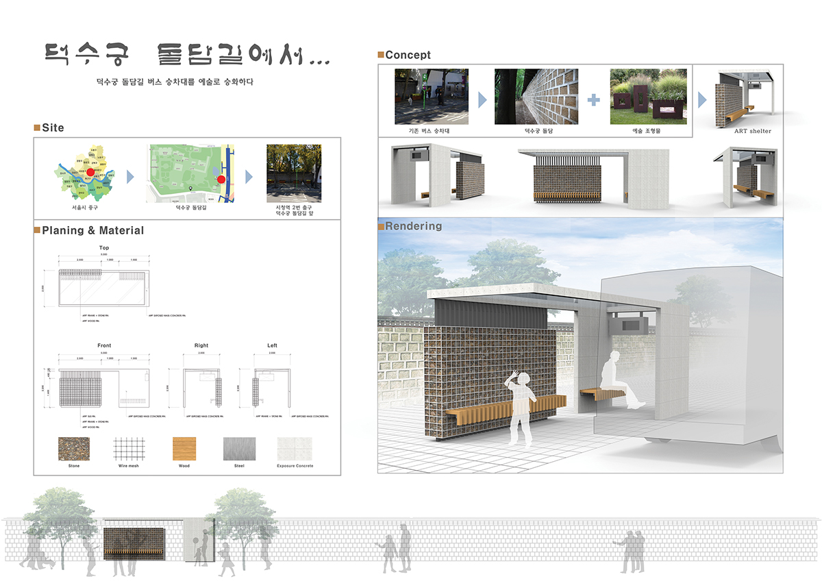Open the 시청역 2번 출구 site photo

pyautogui.click(x=294, y=173)
